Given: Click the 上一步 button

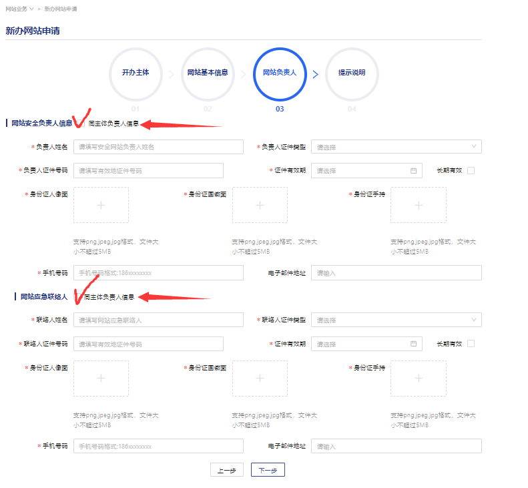Looking at the screenshot, I should tap(226, 470).
